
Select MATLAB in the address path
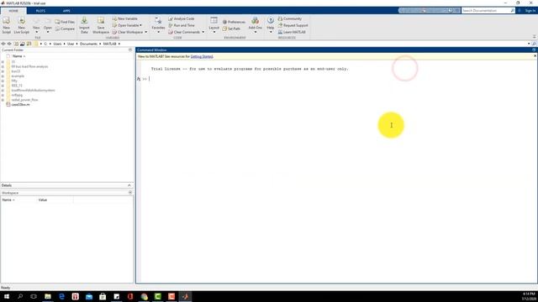(x=110, y=44)
